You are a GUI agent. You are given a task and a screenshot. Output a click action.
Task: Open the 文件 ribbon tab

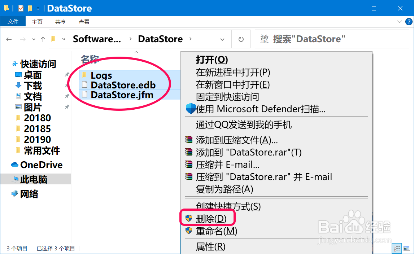(x=13, y=21)
